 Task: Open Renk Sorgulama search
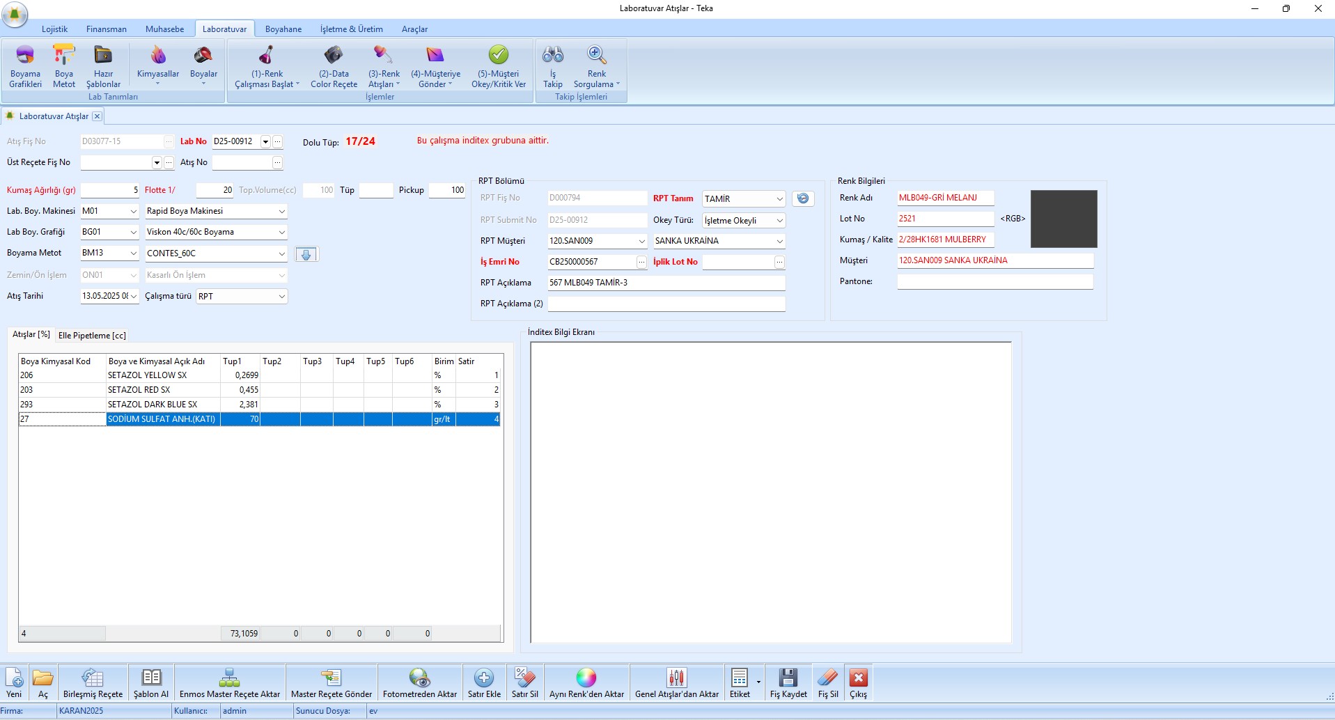point(597,67)
